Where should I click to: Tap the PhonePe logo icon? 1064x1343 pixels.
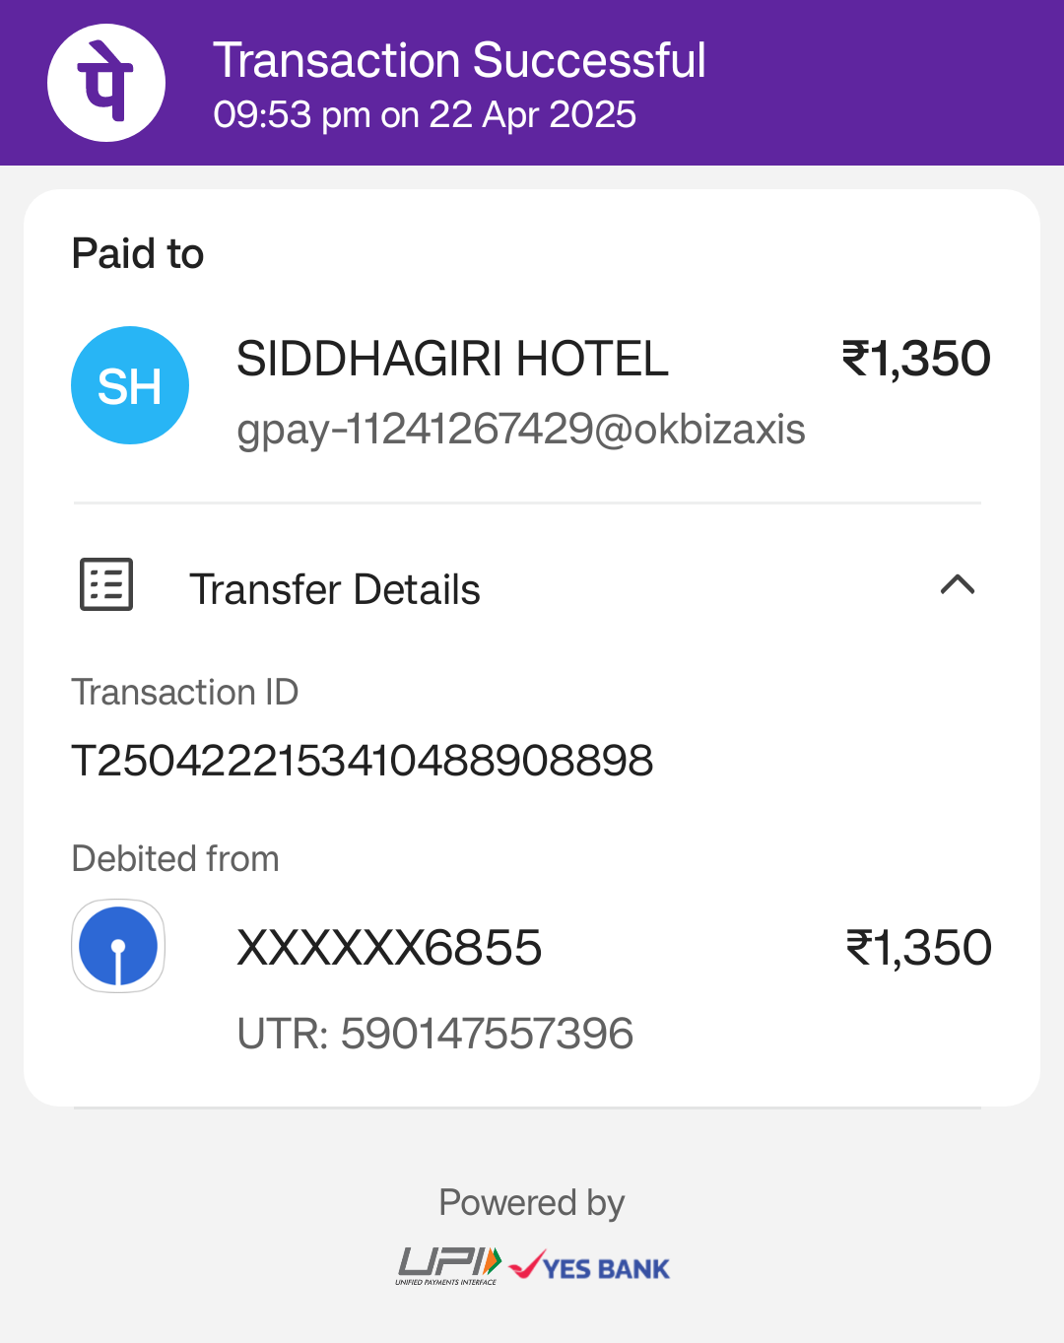tap(106, 83)
